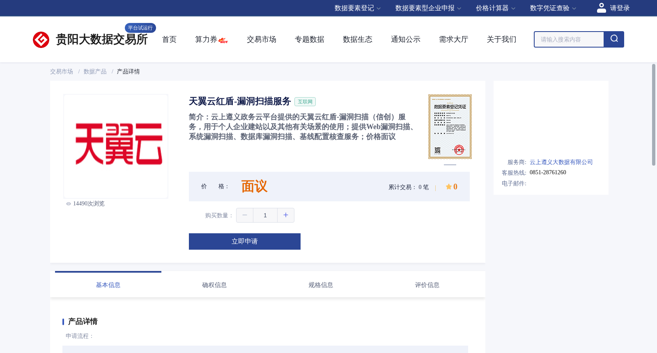Click the 面议 price text
The width and height of the screenshot is (657, 353).
(254, 187)
